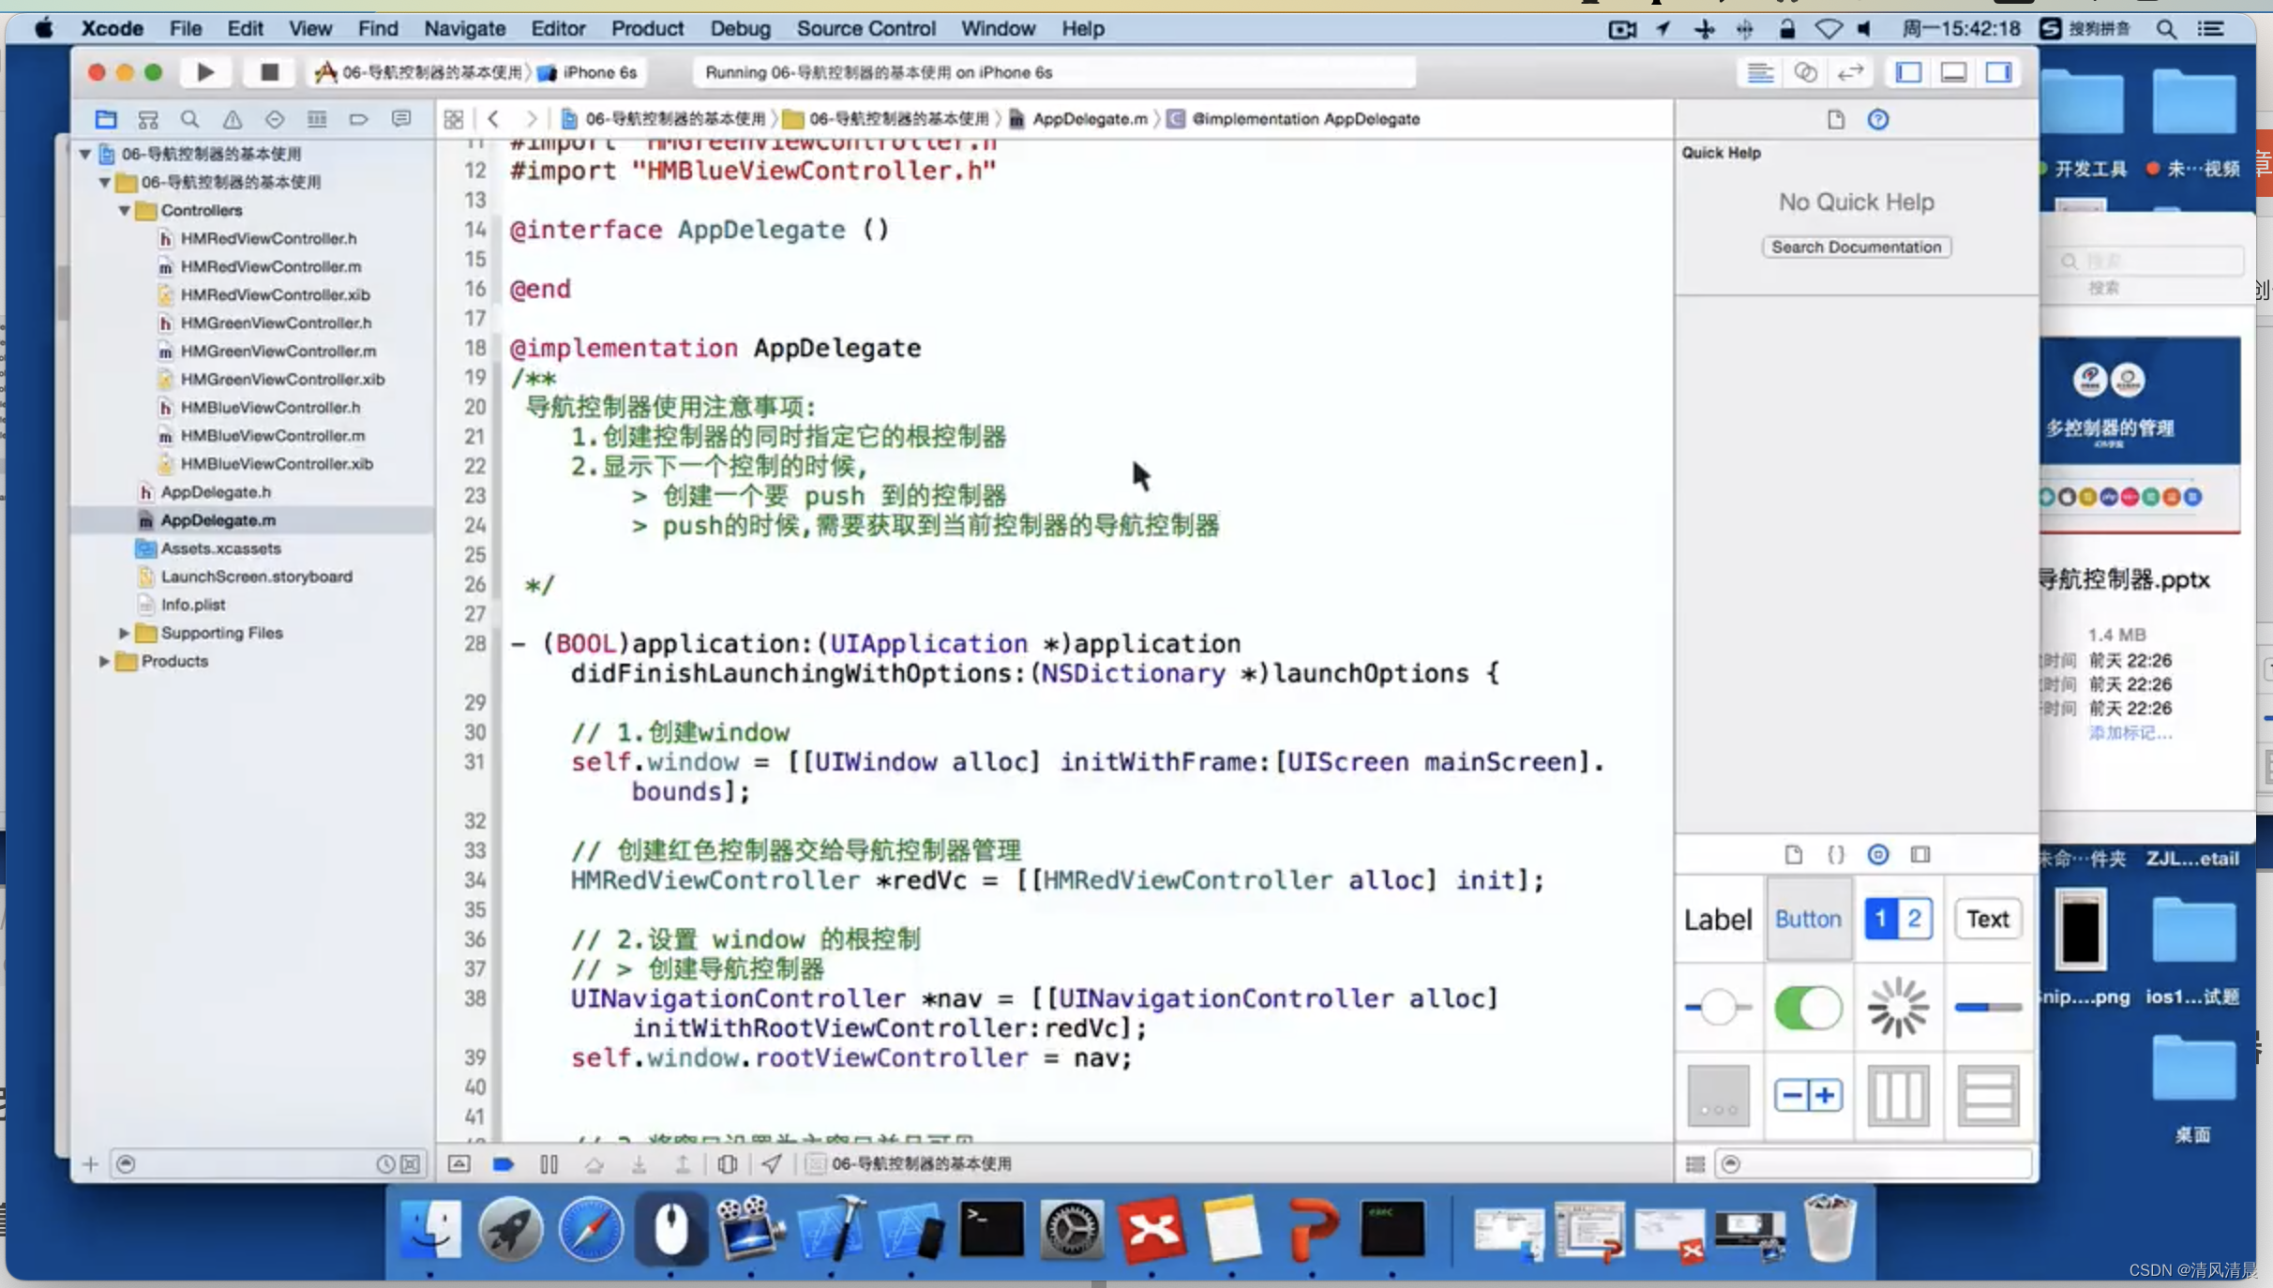Open the Find navigator magnifier icon
Screen dimensions: 2273x1288
pos(189,119)
